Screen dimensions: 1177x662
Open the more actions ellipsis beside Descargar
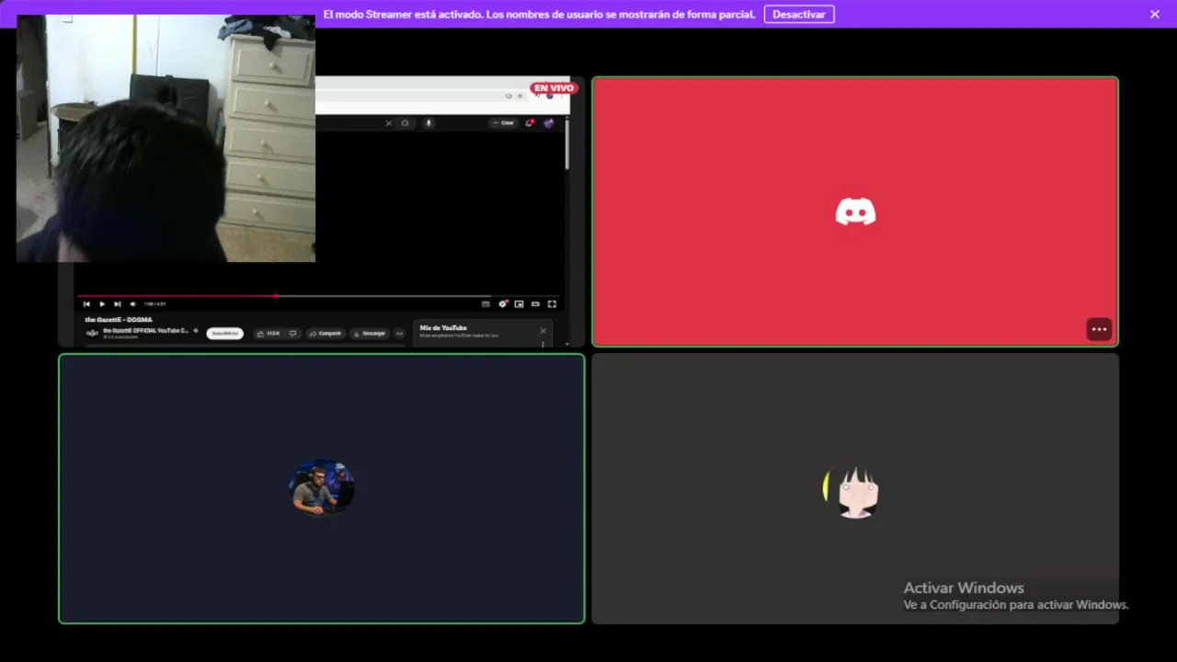click(x=399, y=333)
